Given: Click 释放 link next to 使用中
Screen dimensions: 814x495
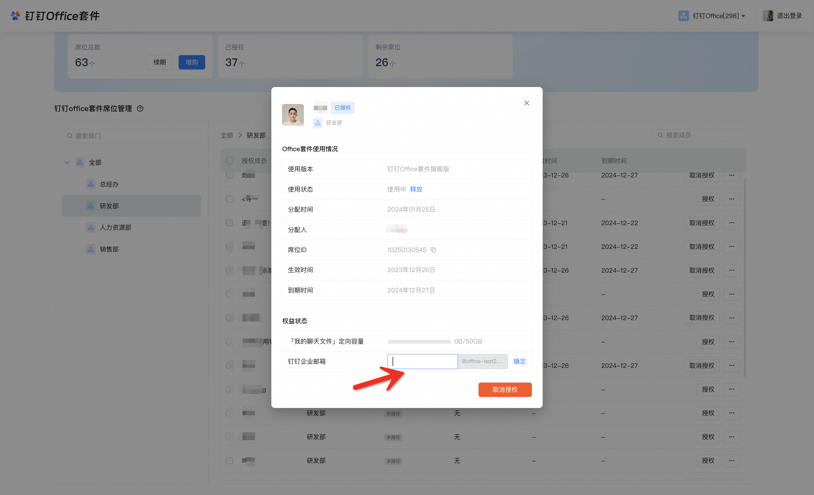Looking at the screenshot, I should [x=416, y=189].
